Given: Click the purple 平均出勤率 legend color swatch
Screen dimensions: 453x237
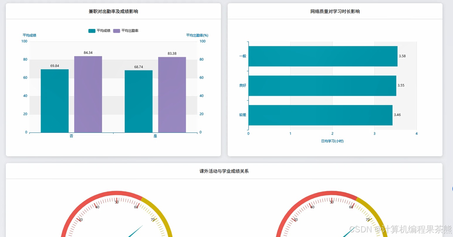Looking at the screenshot, I should 117,31.
